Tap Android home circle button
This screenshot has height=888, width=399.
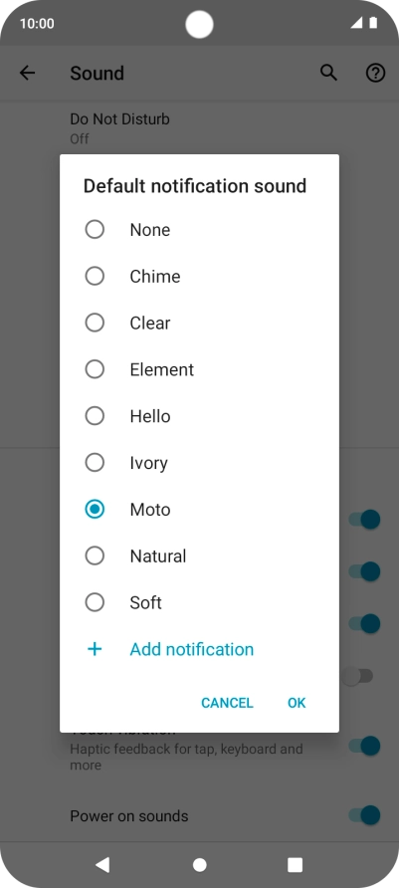(199, 865)
